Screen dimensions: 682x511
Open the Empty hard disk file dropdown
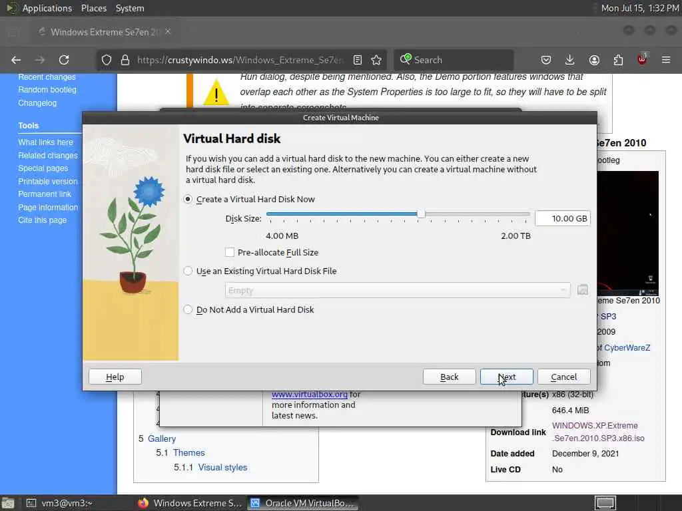coord(398,290)
